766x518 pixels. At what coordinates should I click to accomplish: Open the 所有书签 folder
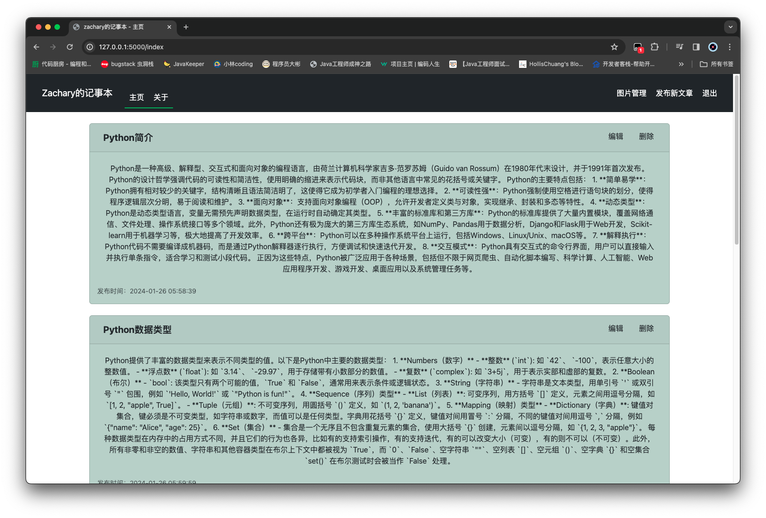point(717,64)
